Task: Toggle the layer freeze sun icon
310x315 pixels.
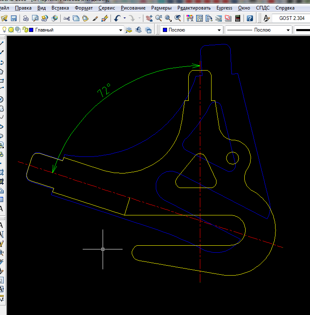Action: coord(11,30)
